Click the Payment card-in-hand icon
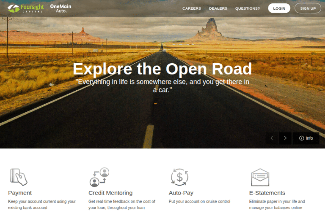 [x=19, y=177]
